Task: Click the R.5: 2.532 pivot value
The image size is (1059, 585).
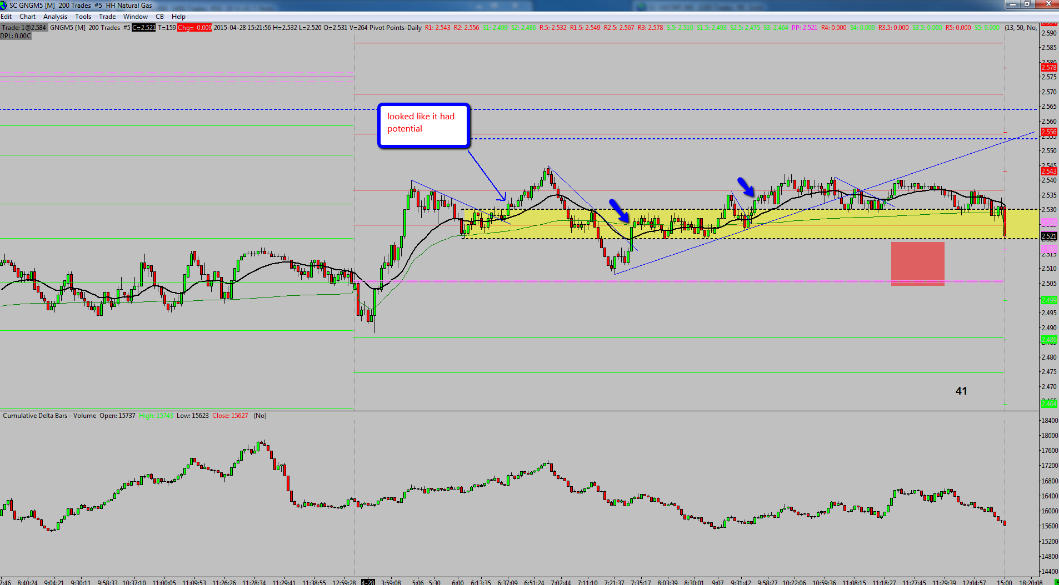Action: 553,28
